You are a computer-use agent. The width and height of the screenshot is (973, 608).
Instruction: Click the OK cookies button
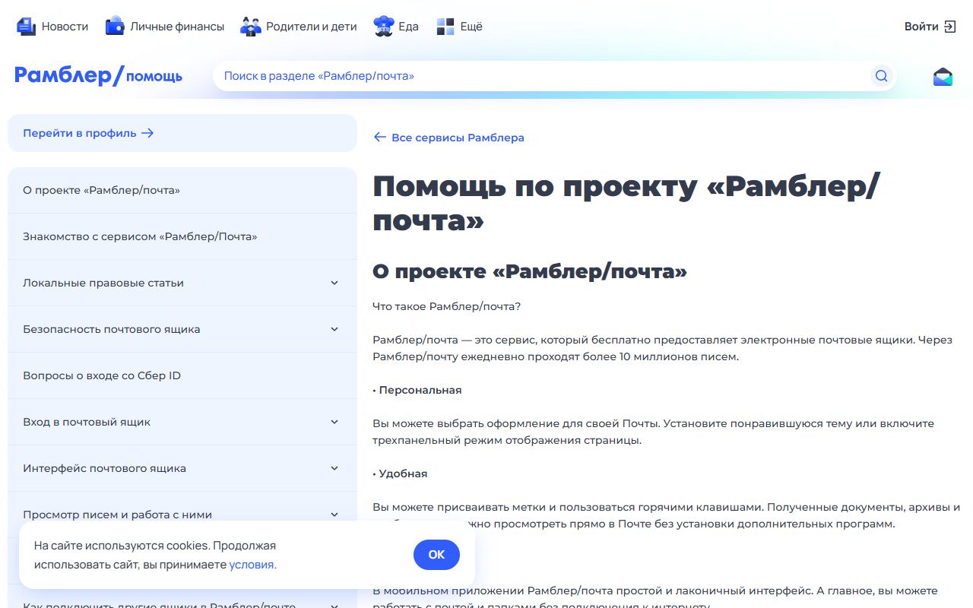click(x=436, y=555)
